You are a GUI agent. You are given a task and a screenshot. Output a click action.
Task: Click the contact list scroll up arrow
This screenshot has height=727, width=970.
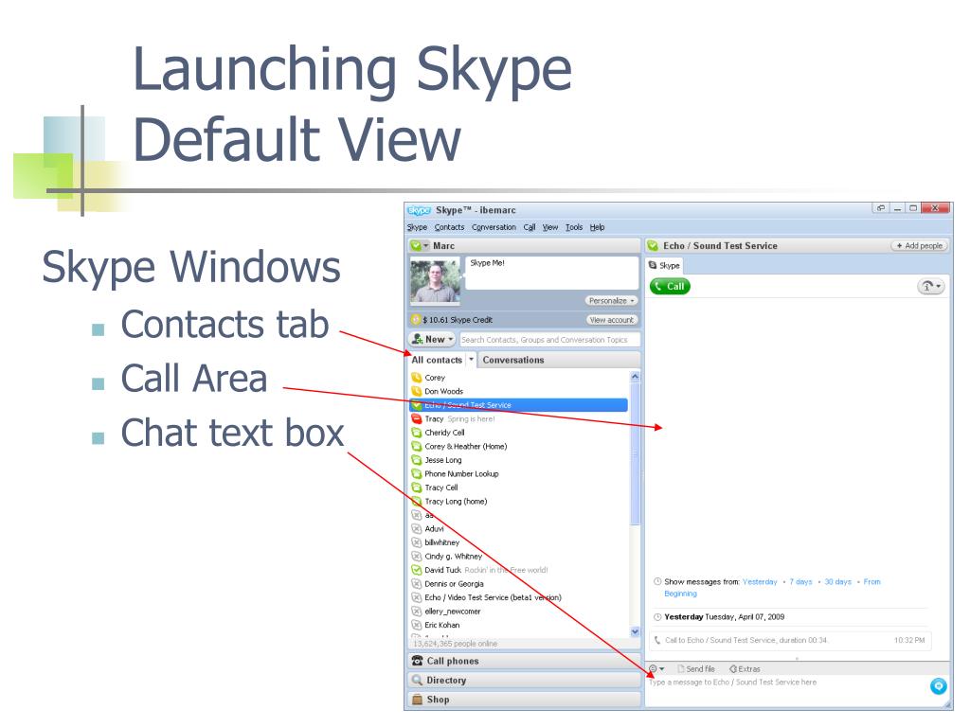tap(635, 377)
